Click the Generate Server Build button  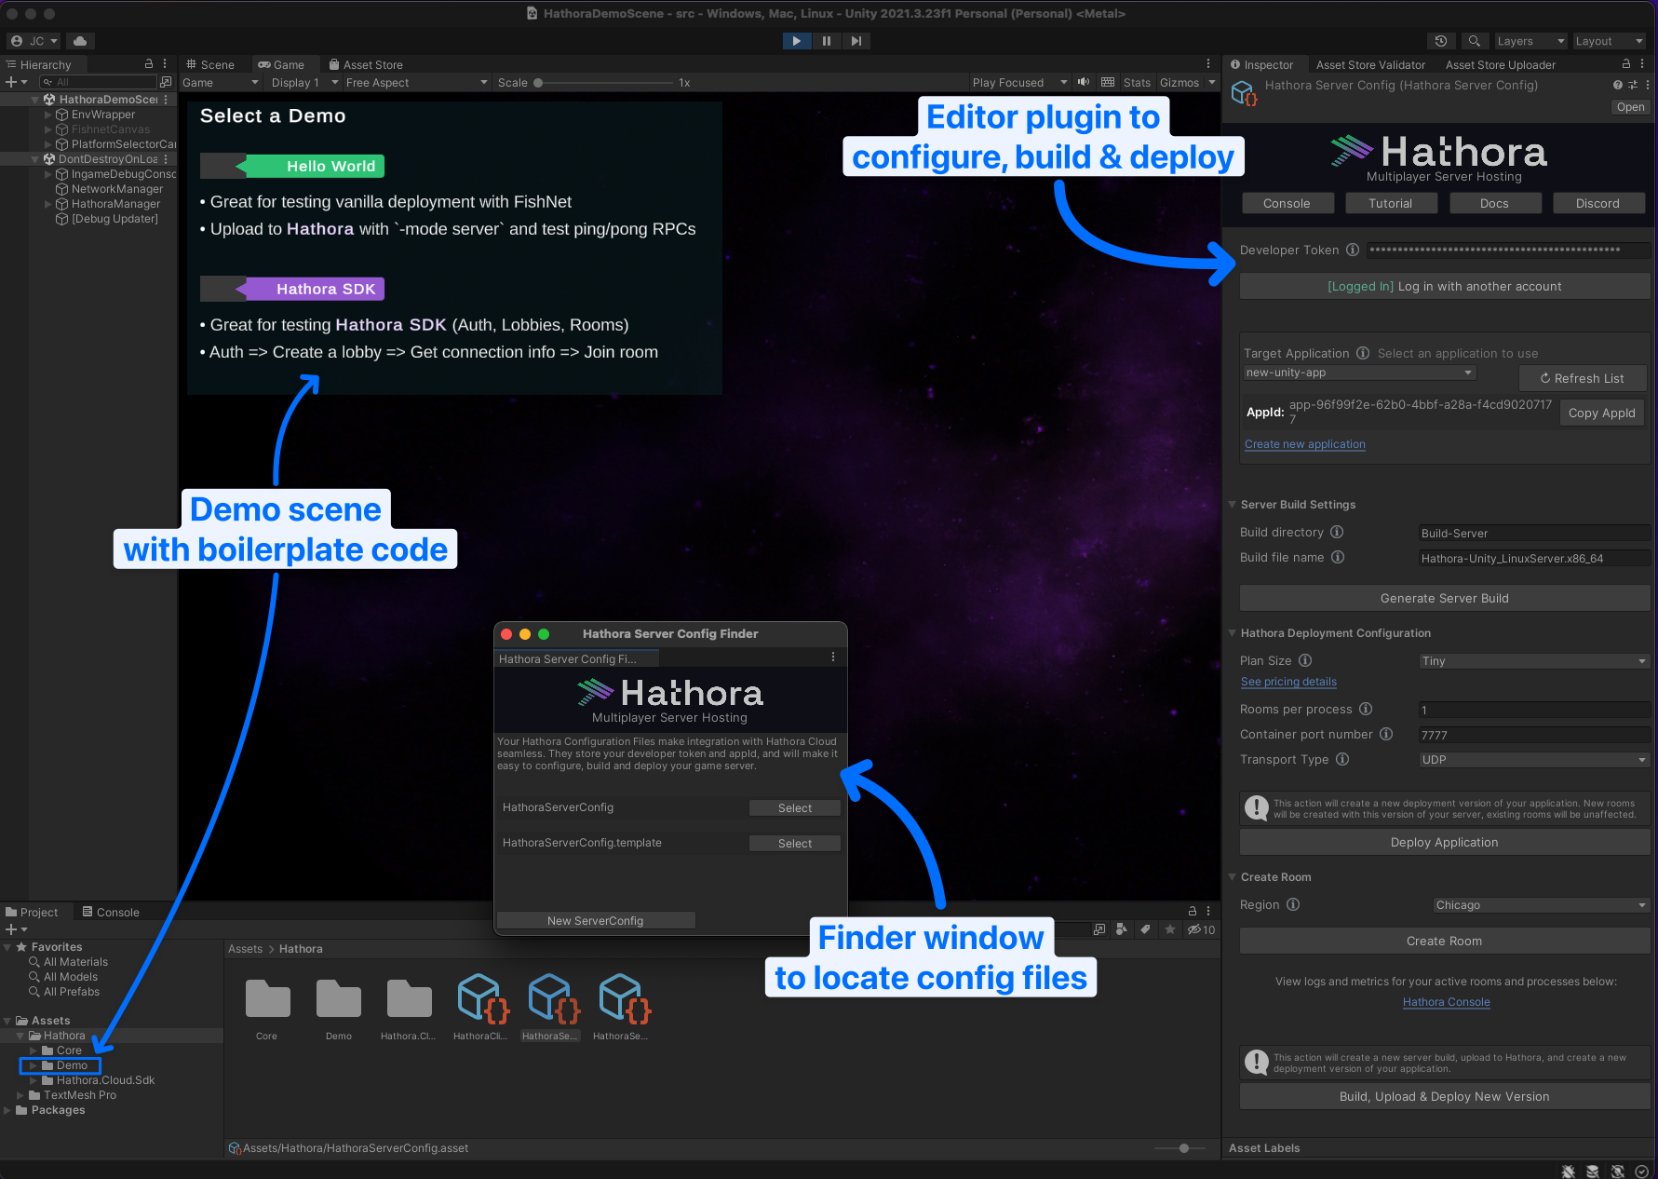pos(1444,598)
